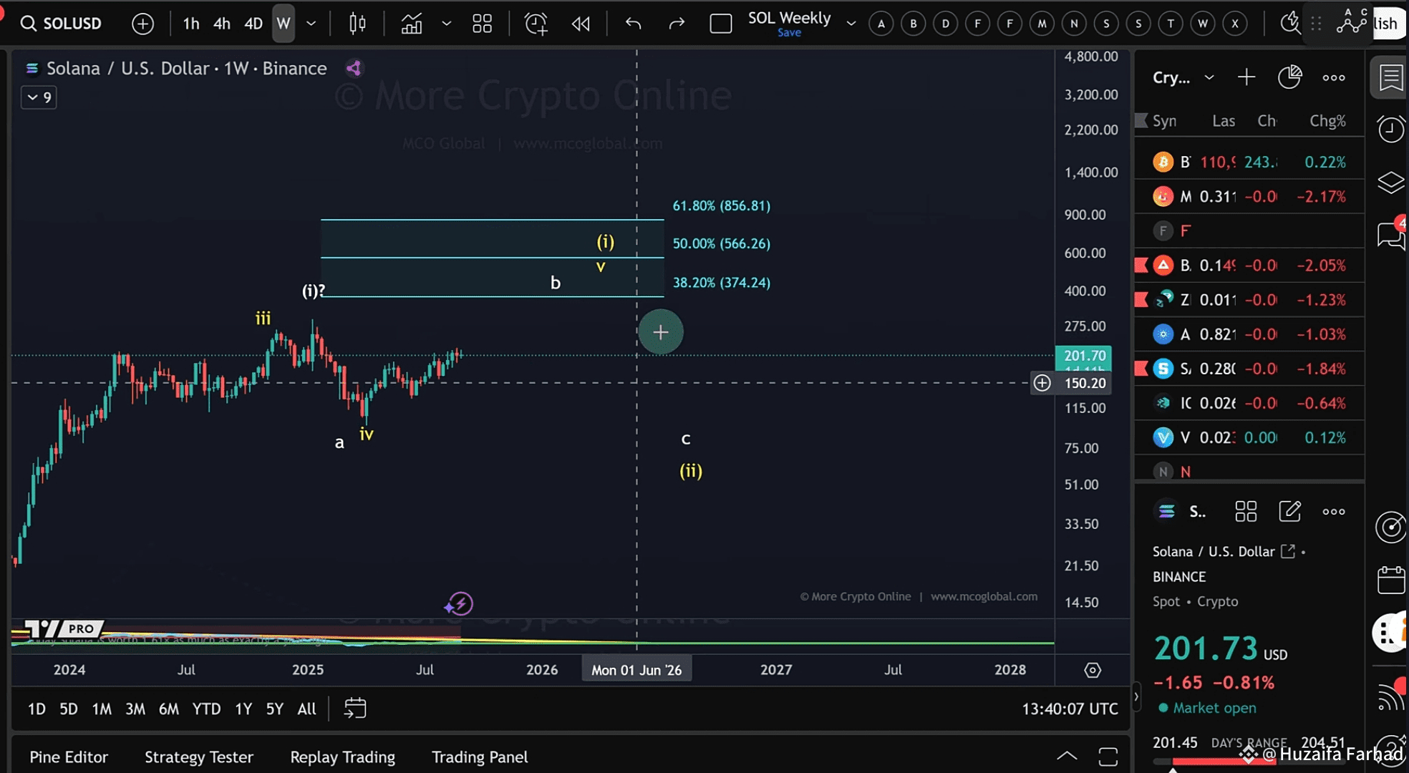Select the 4h timeframe
1409x773 pixels.
222,24
